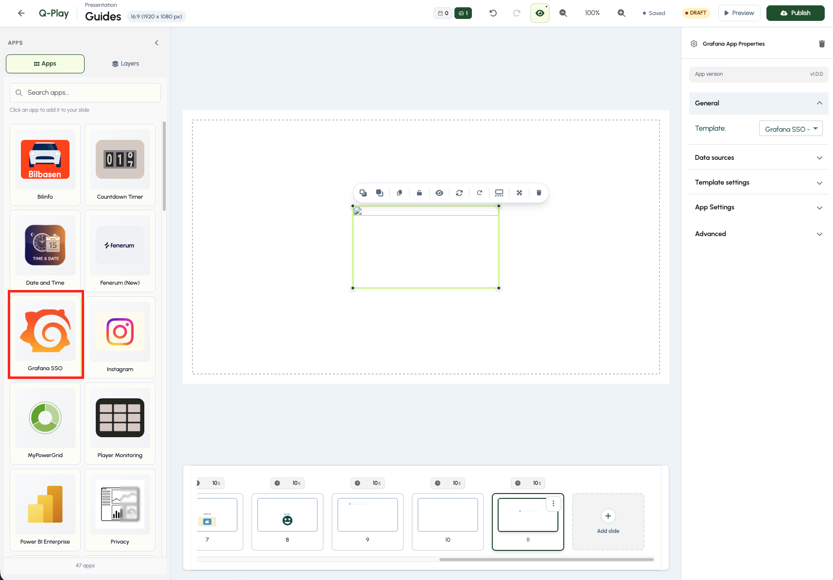
Task: Send selected element backward in floating toolbar
Action: click(363, 193)
